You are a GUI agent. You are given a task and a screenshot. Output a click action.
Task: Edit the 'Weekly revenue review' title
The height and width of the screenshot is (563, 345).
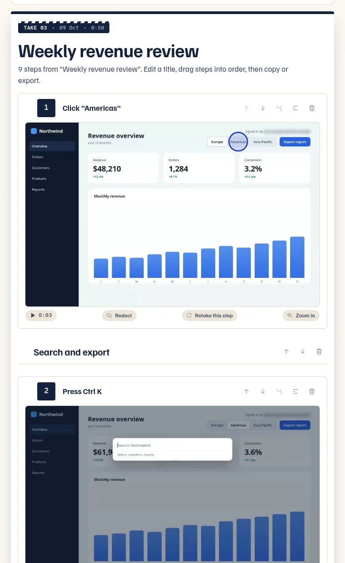(x=108, y=51)
